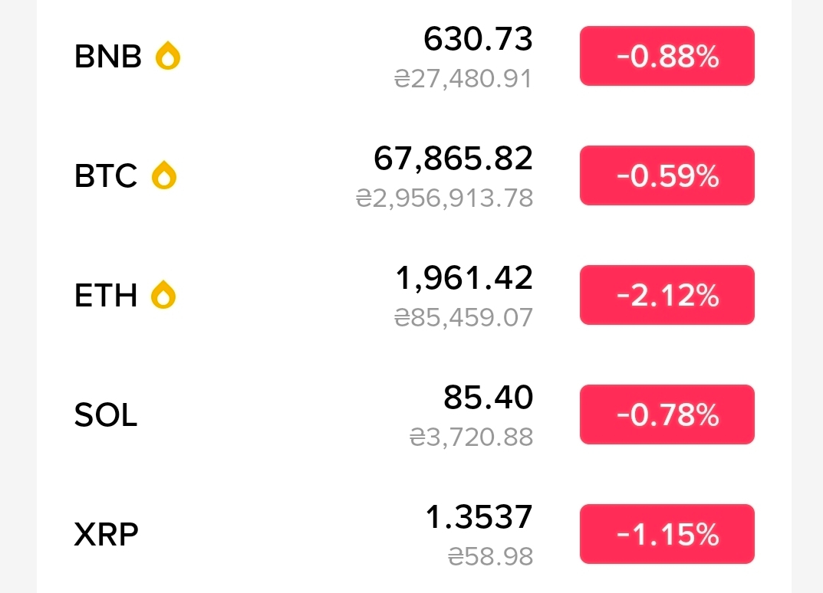
Task: Click the BNB price 630.73
Action: pos(478,39)
